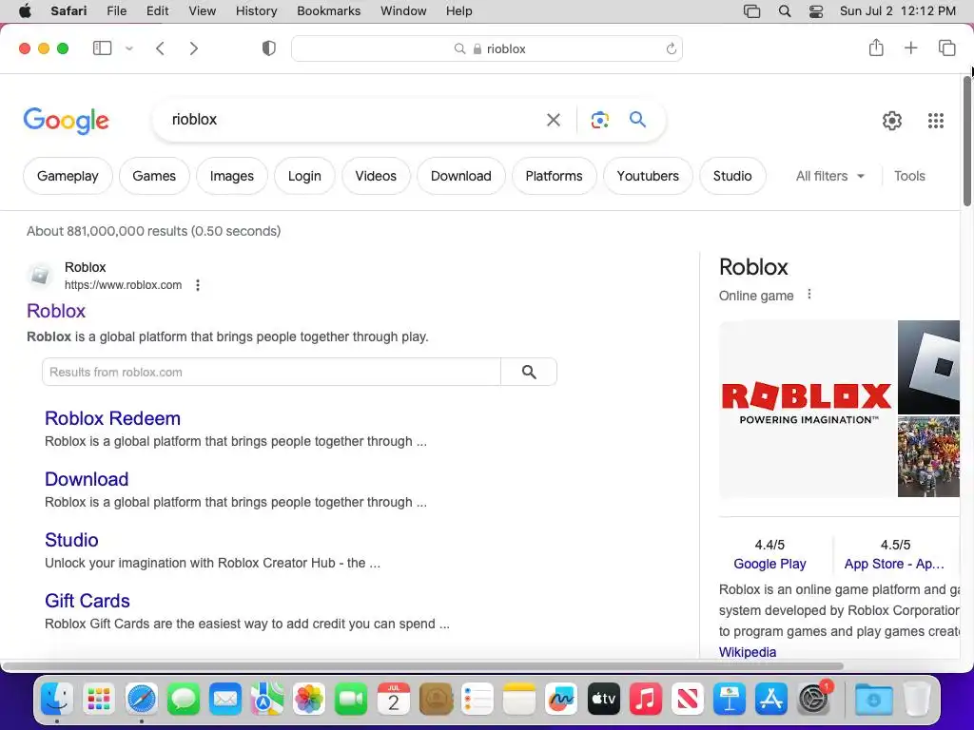Screen dimensions: 974x730
Task: Open the Bookmarks menu
Action: (x=328, y=11)
